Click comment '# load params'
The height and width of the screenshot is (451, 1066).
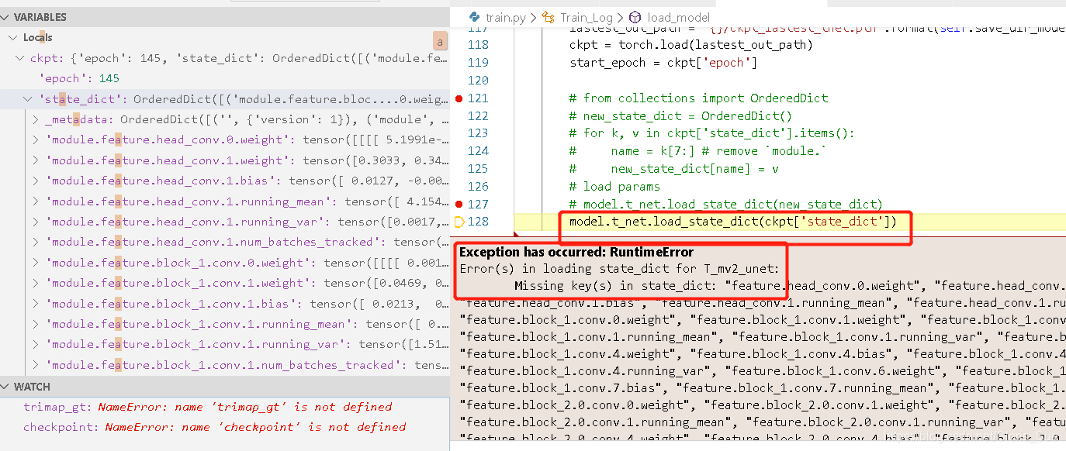614,187
